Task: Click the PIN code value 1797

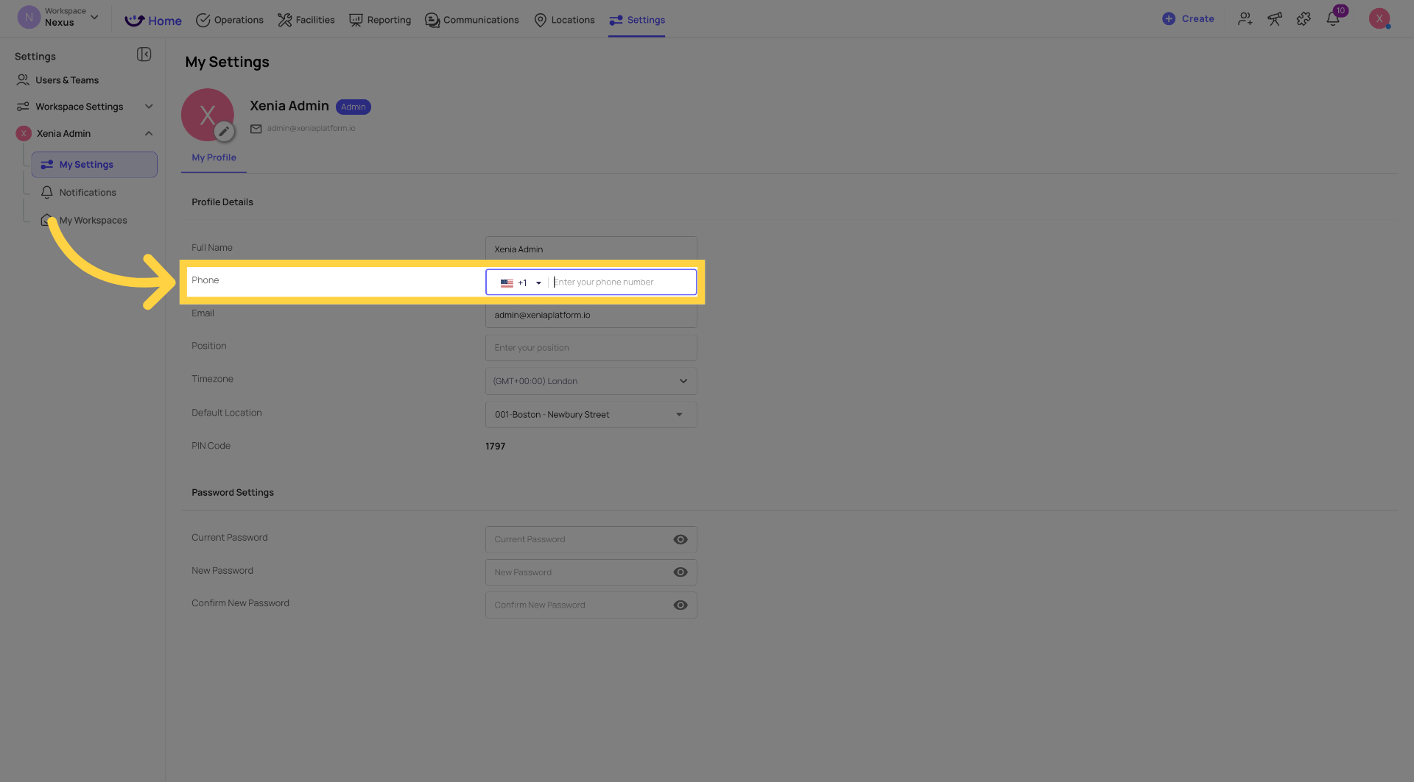Action: click(x=496, y=447)
